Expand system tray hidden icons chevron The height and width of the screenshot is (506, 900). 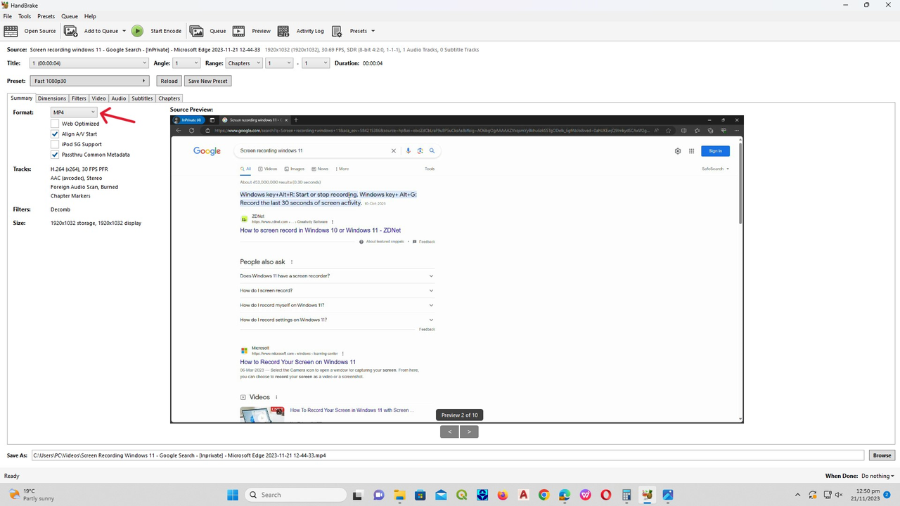click(x=797, y=495)
